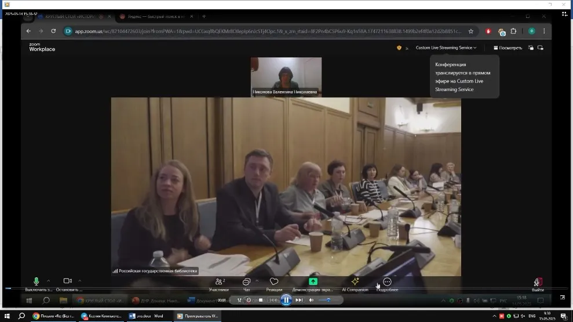Open the browser three-dot menu

544,31
